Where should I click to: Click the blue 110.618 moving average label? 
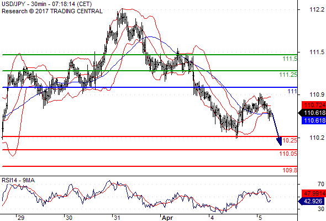pos(314,120)
